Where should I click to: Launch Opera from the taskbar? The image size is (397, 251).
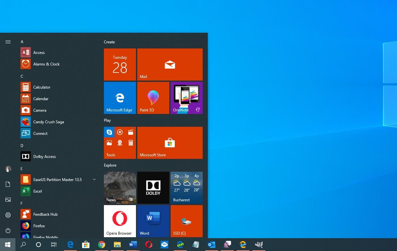tap(148, 245)
